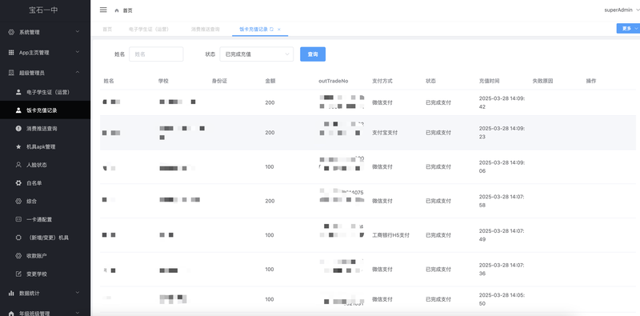Click the icon beside 综合 in the sidebar
640x316 pixels.
click(x=18, y=201)
